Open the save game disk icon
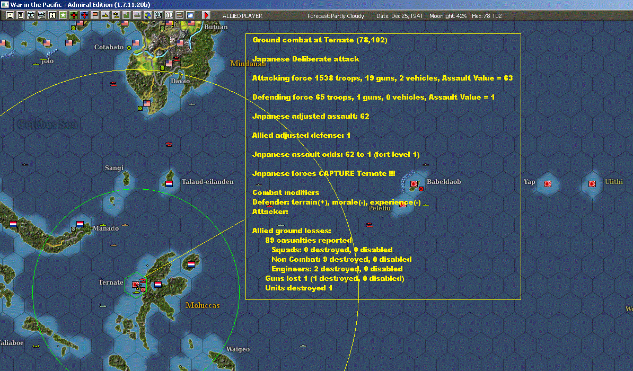This screenshot has height=371, width=633. [10, 15]
